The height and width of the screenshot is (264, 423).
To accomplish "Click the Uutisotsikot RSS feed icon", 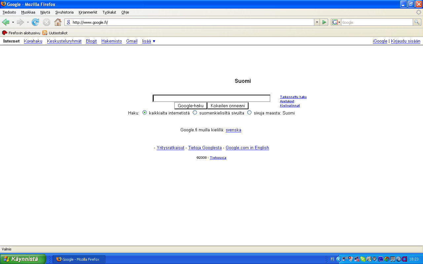I will coord(45,33).
